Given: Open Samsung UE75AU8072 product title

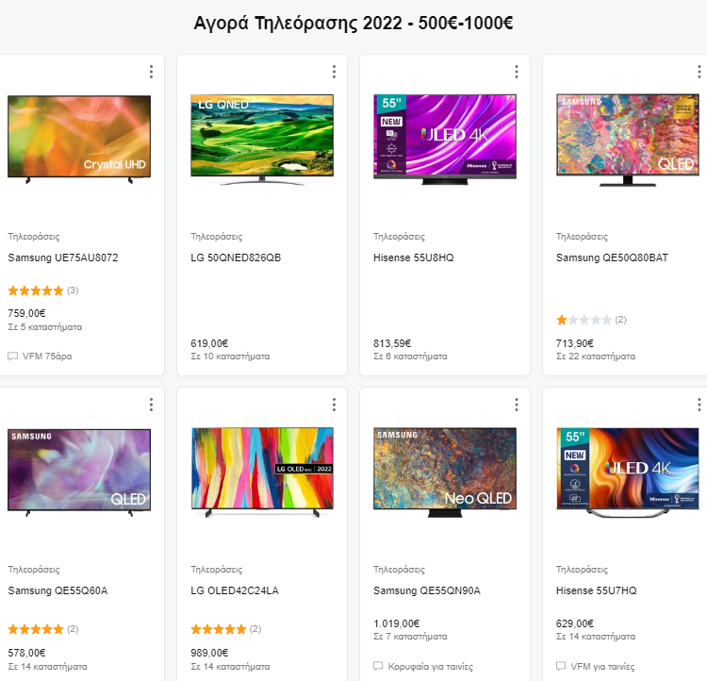Looking at the screenshot, I should (x=63, y=257).
